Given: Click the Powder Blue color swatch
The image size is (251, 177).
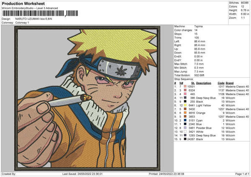Looking at the screenshot, I should click(x=185, y=128).
